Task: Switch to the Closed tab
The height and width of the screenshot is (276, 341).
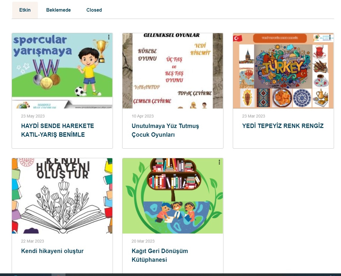Action: [94, 10]
